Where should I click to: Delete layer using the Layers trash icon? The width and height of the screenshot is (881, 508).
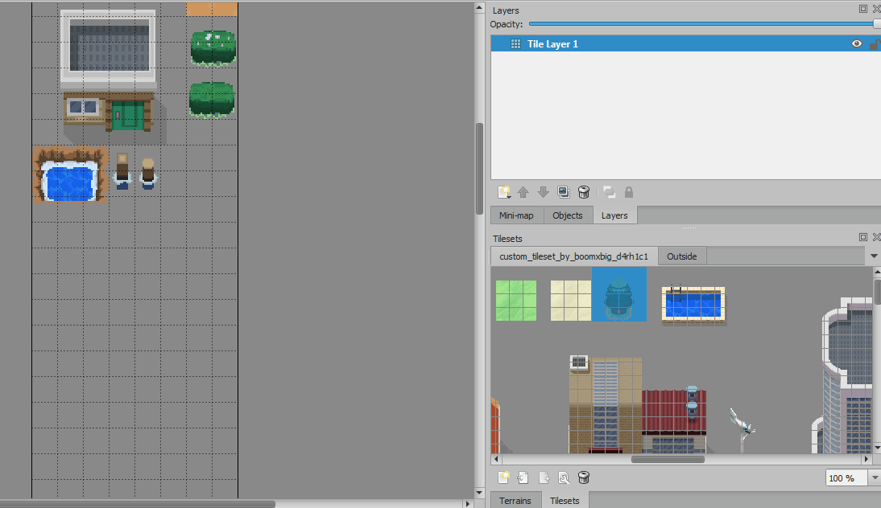pyautogui.click(x=585, y=192)
